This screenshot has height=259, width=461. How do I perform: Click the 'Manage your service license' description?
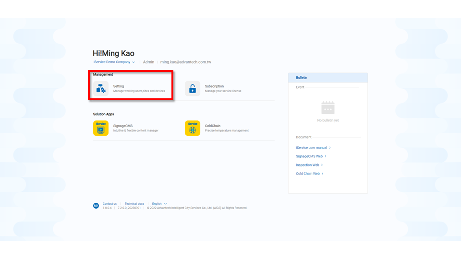223,91
